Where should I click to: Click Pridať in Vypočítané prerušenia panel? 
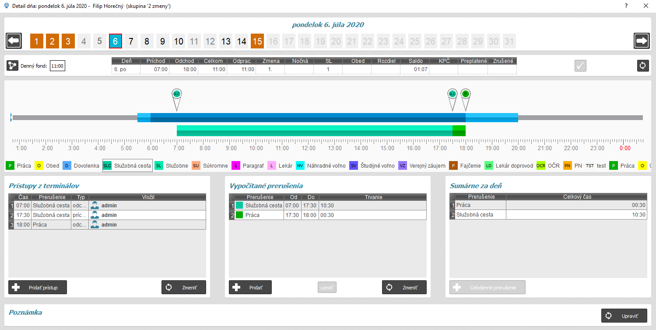point(250,287)
